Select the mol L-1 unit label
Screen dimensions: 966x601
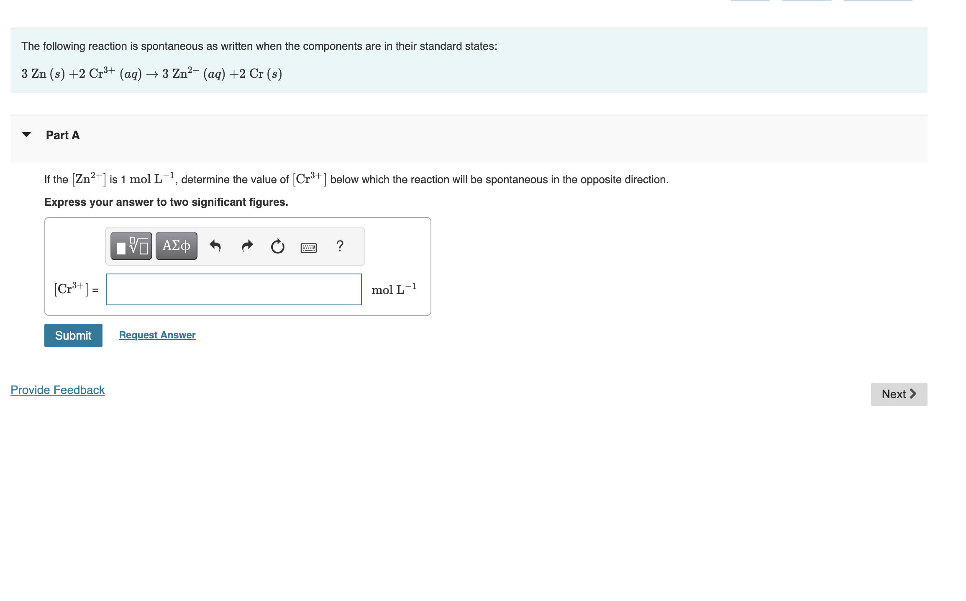click(394, 288)
